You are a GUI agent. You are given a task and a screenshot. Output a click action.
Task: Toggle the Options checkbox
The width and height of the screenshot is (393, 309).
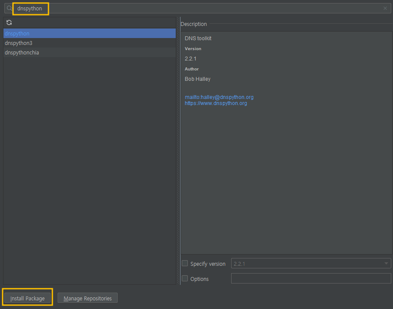(185, 278)
